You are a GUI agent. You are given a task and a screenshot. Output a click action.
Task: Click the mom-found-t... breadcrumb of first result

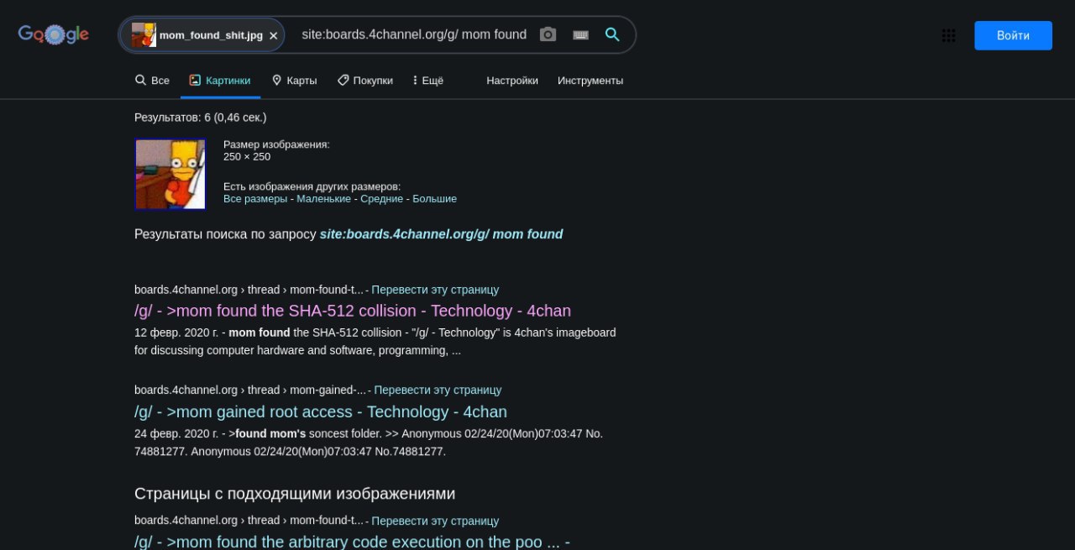click(x=327, y=290)
